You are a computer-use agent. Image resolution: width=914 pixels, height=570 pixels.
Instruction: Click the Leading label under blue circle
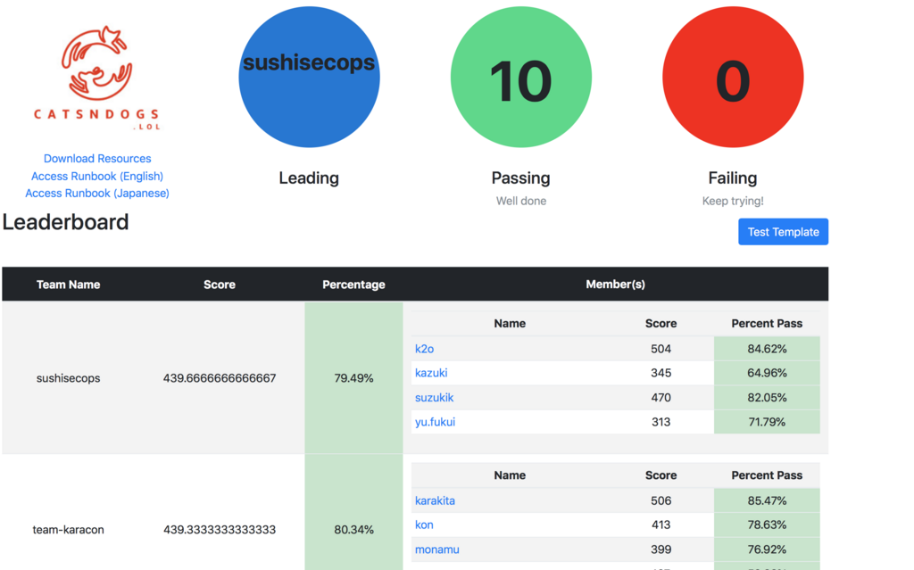[309, 178]
